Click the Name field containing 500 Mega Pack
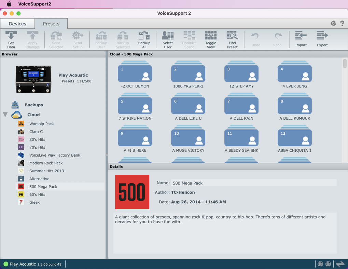This screenshot has height=269, width=348. coord(253,183)
